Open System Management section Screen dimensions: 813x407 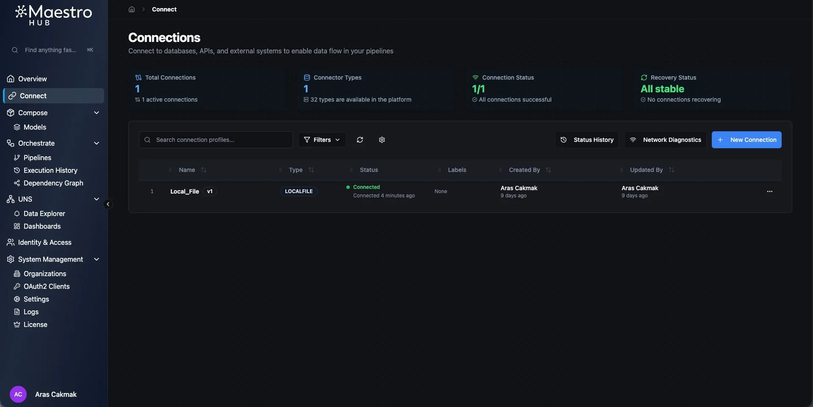[x=50, y=259]
